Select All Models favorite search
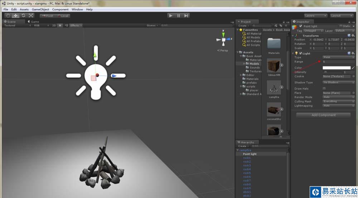This screenshot has height=198, width=358. pyautogui.click(x=251, y=38)
